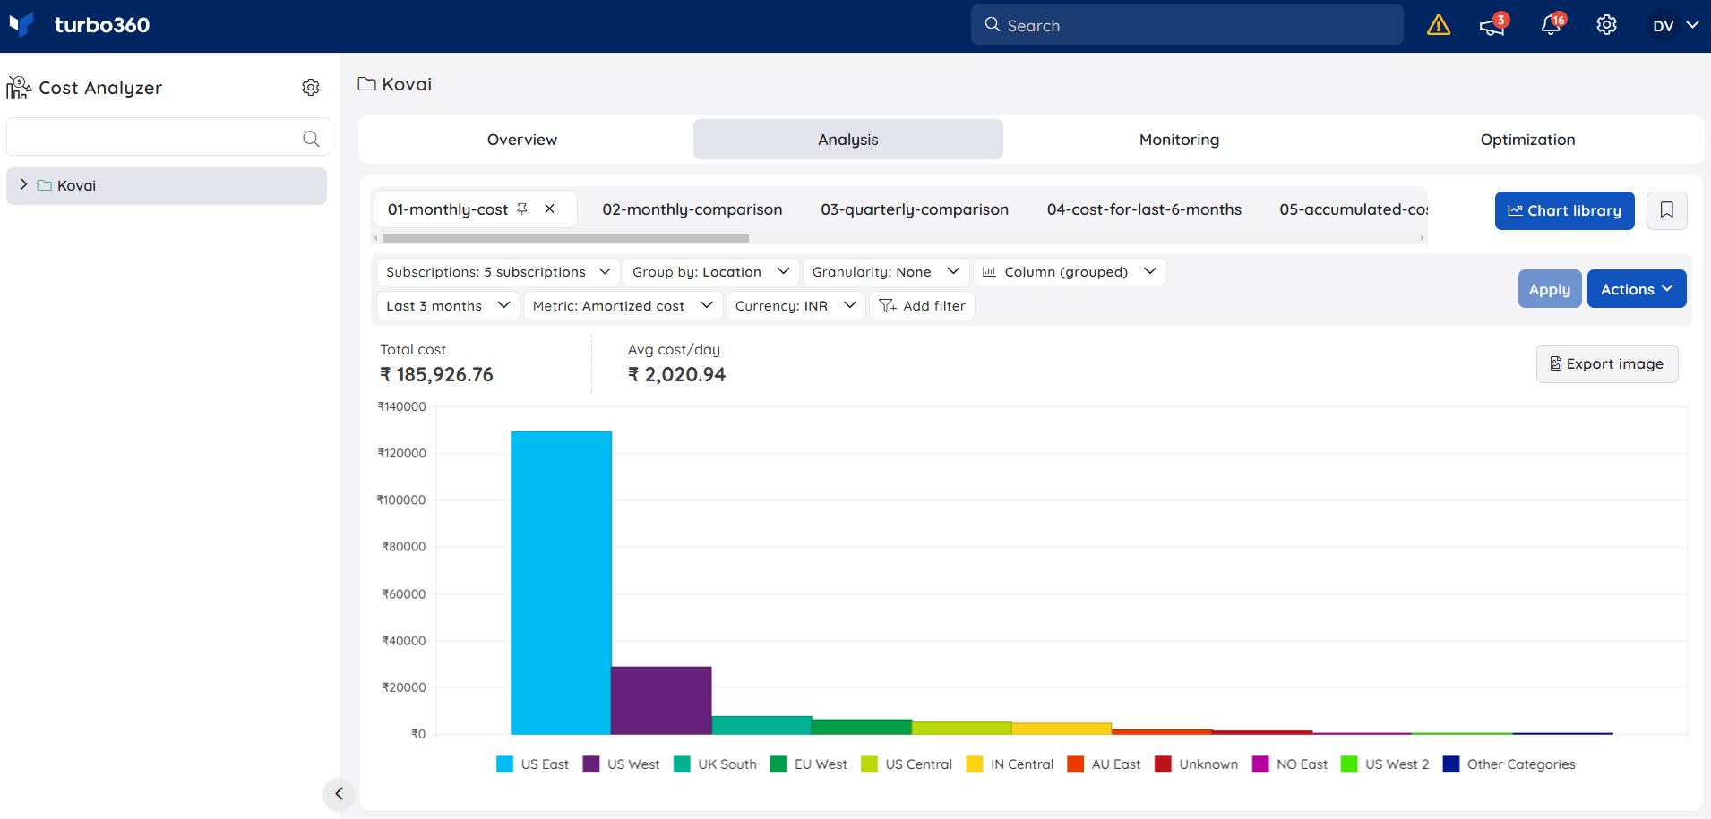Viewport: 1711px width, 819px height.
Task: Open the Currency: INR dropdown
Action: (x=795, y=306)
